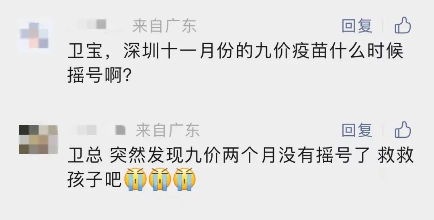Open the second commenter's brown blurred avatar
The width and height of the screenshot is (434, 220).
tap(39, 140)
